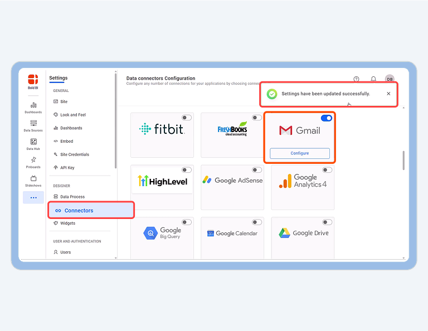Click the Bold BI logo

pos(33,81)
